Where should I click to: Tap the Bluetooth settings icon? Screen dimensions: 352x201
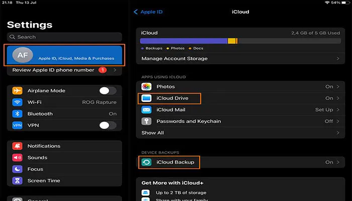[18, 114]
